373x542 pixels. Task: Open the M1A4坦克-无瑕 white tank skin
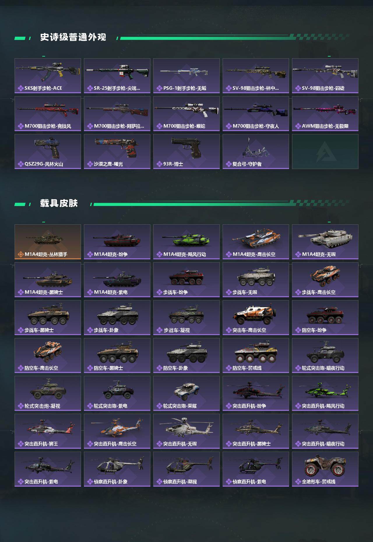coord(325,242)
